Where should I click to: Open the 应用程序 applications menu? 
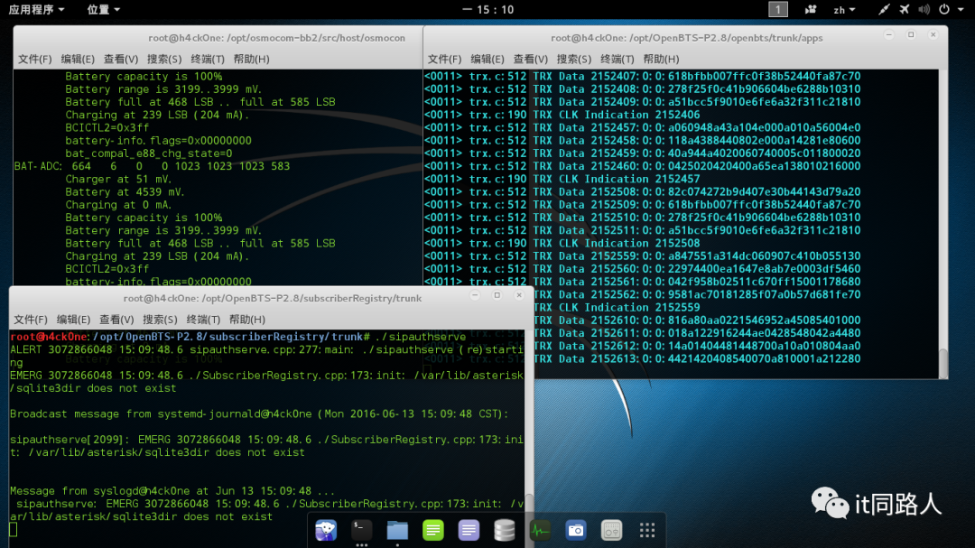point(36,9)
